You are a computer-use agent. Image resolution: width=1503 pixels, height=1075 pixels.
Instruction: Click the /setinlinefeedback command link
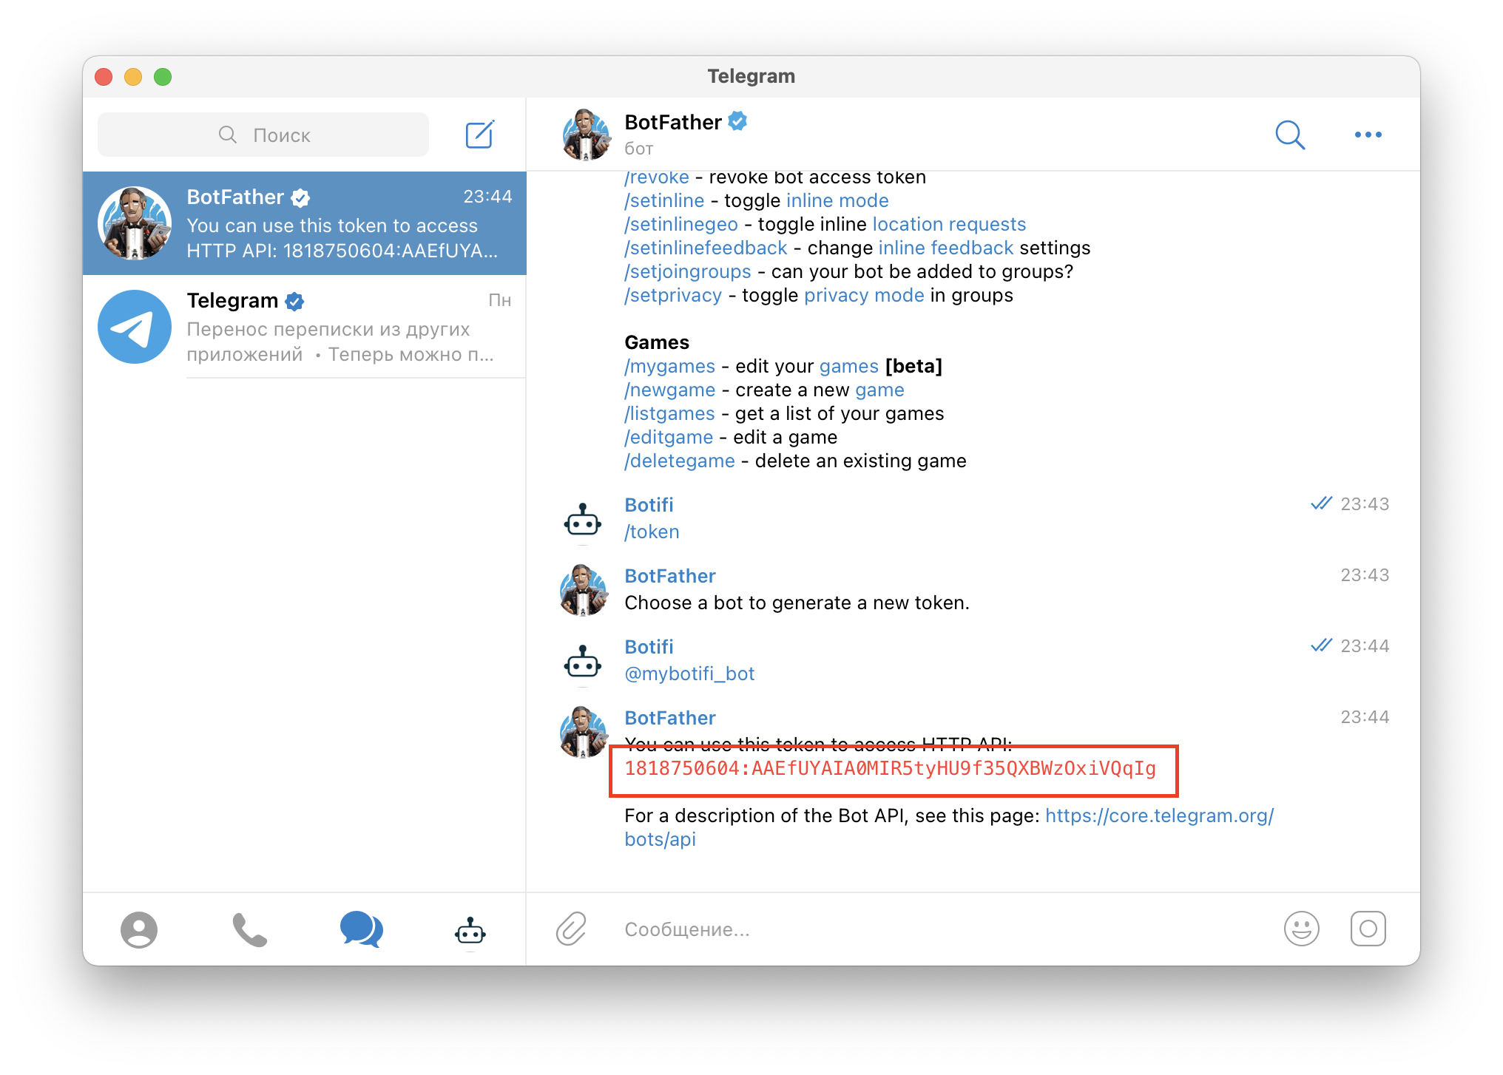(706, 248)
